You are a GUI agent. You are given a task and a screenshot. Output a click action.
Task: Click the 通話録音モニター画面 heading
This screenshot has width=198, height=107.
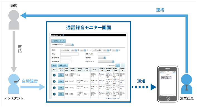click(89, 28)
